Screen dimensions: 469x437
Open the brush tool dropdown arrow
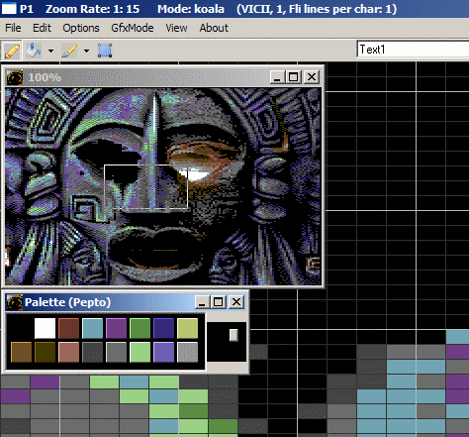(x=86, y=51)
